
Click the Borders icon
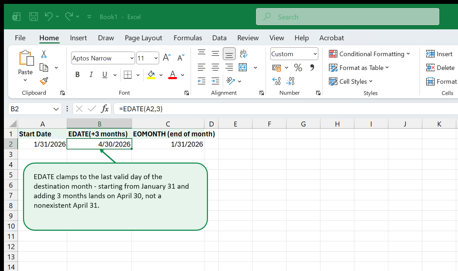pos(128,75)
